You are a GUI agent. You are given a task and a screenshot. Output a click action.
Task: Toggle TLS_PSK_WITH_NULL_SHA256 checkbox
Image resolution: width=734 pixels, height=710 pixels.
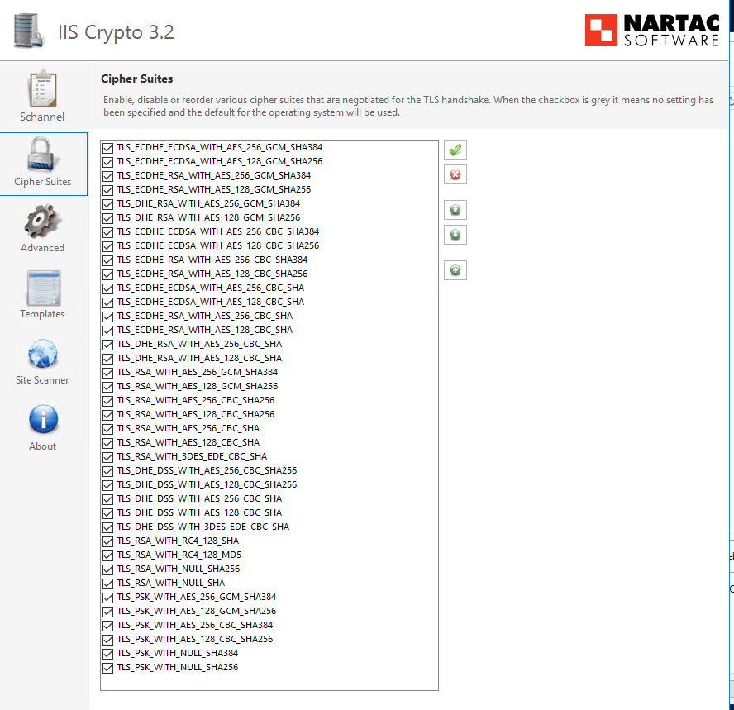point(107,667)
